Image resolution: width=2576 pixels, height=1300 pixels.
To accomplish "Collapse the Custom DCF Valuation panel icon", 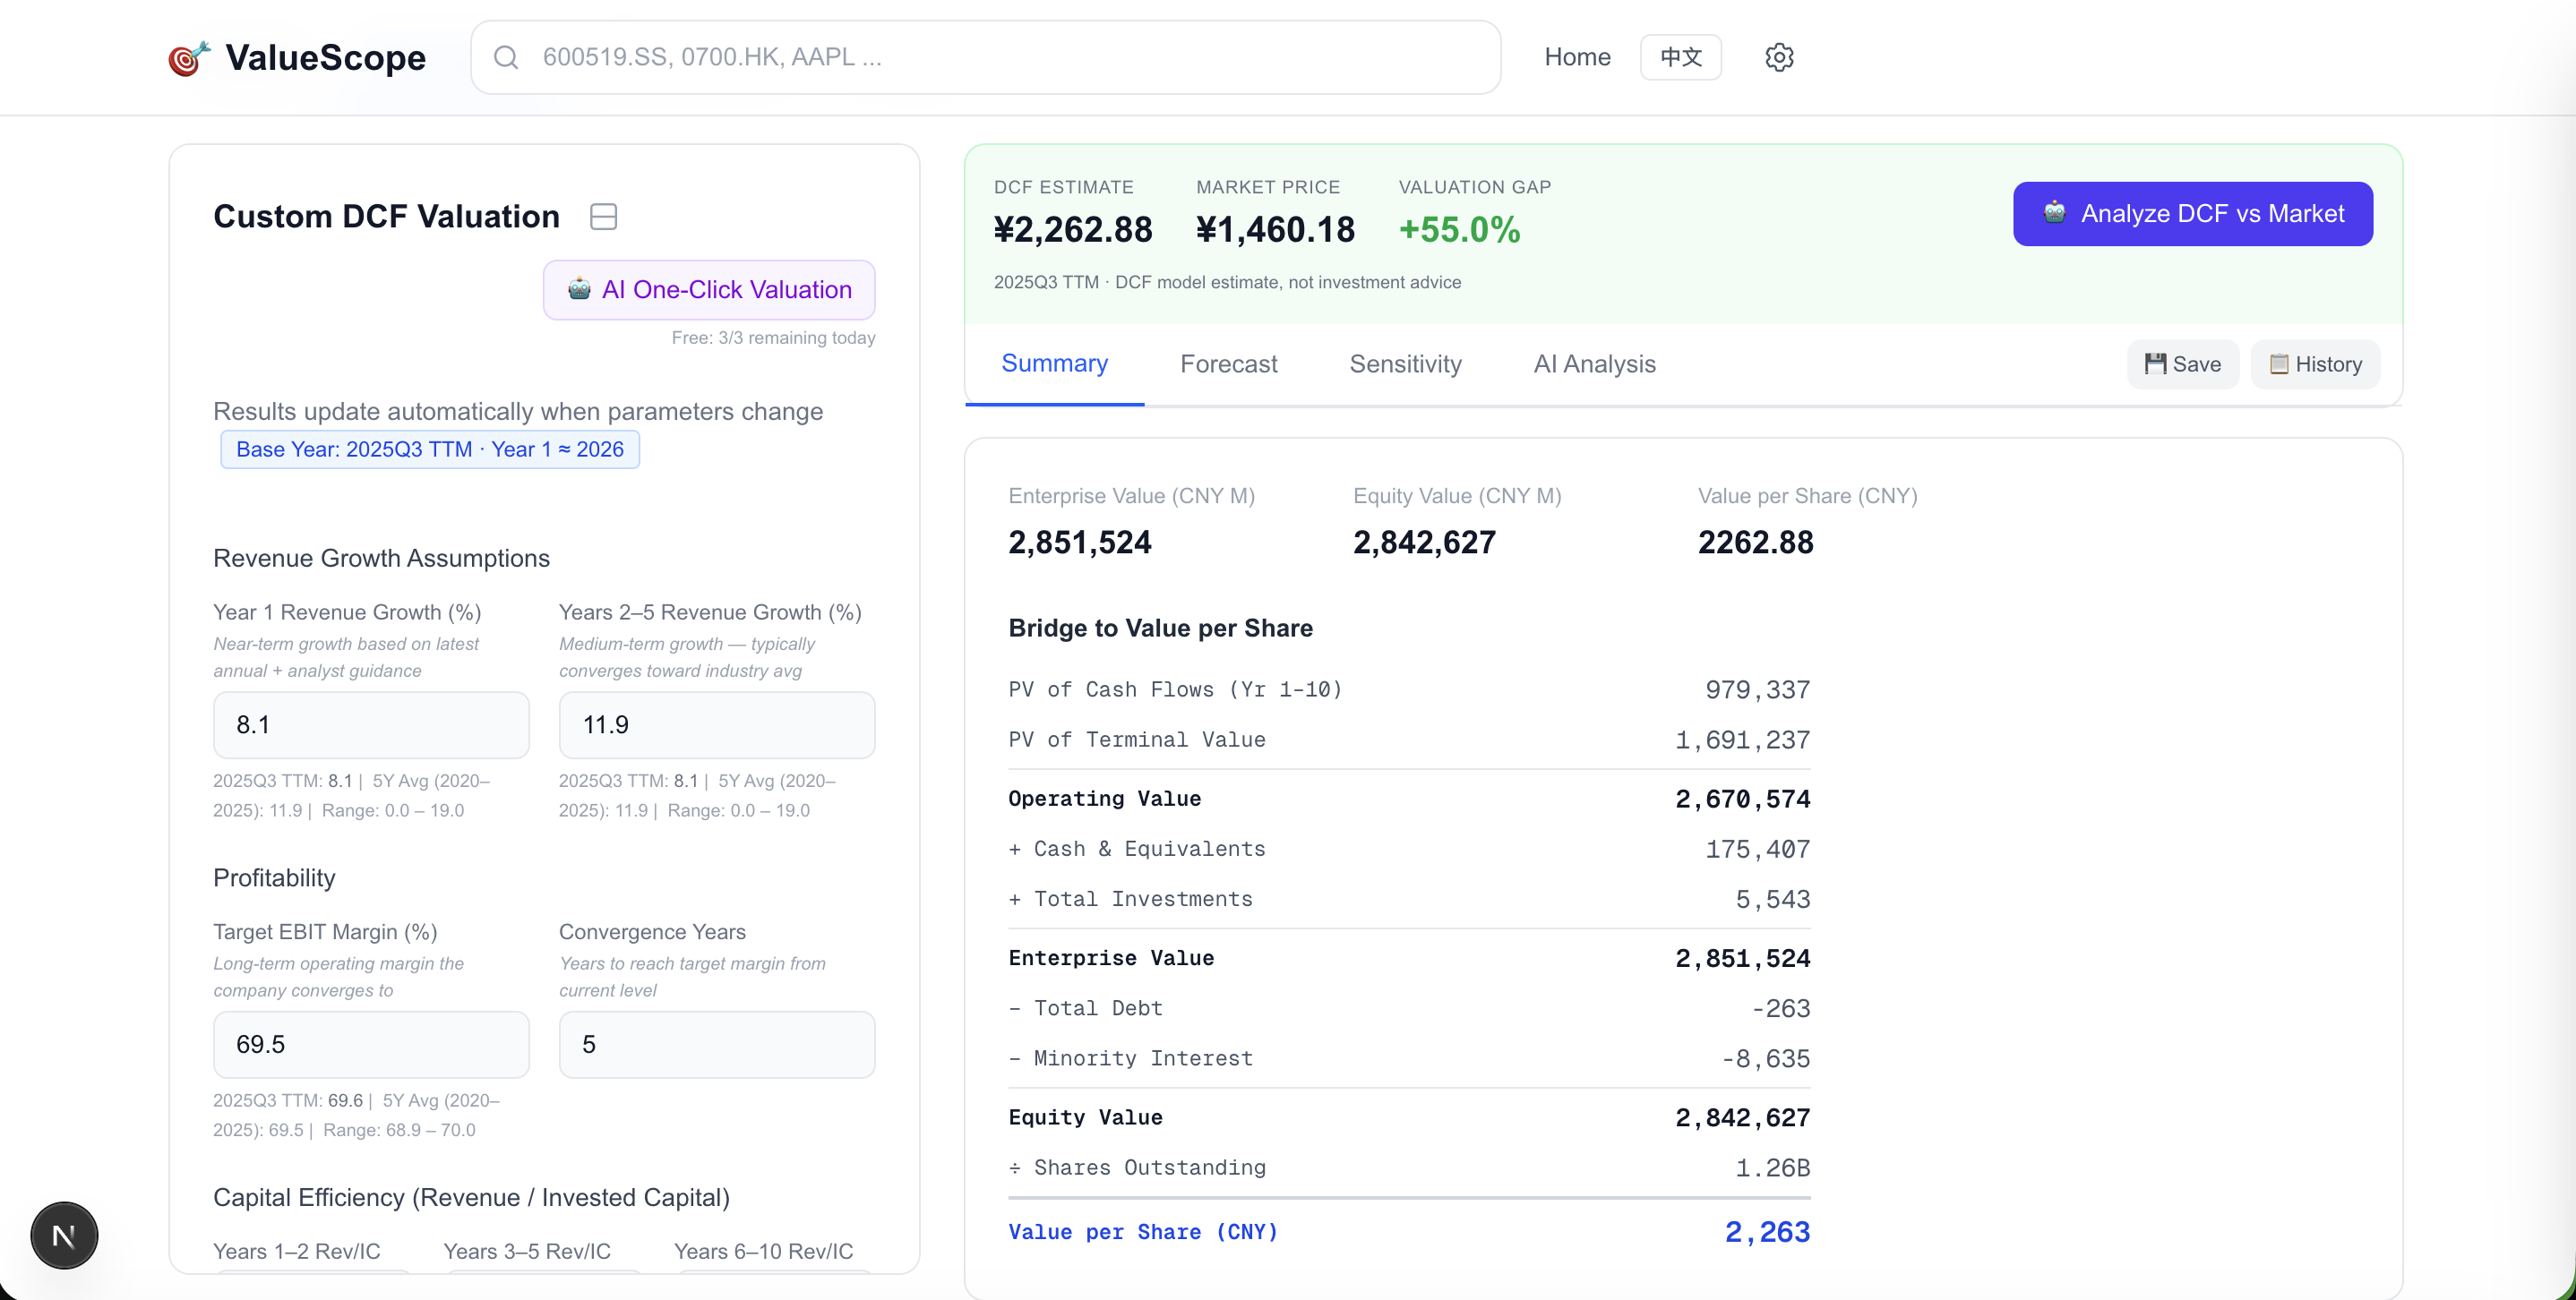I will [x=603, y=217].
